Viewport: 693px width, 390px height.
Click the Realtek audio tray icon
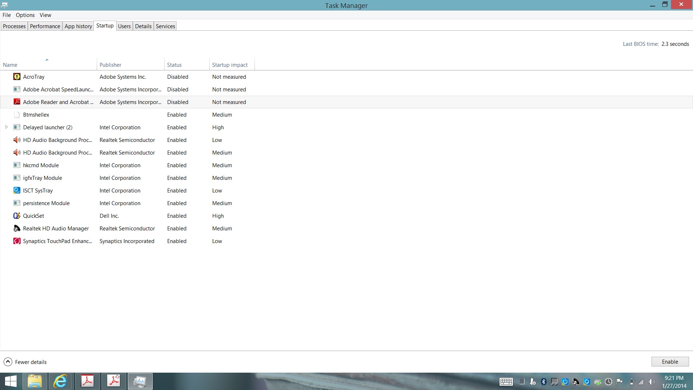(576, 382)
